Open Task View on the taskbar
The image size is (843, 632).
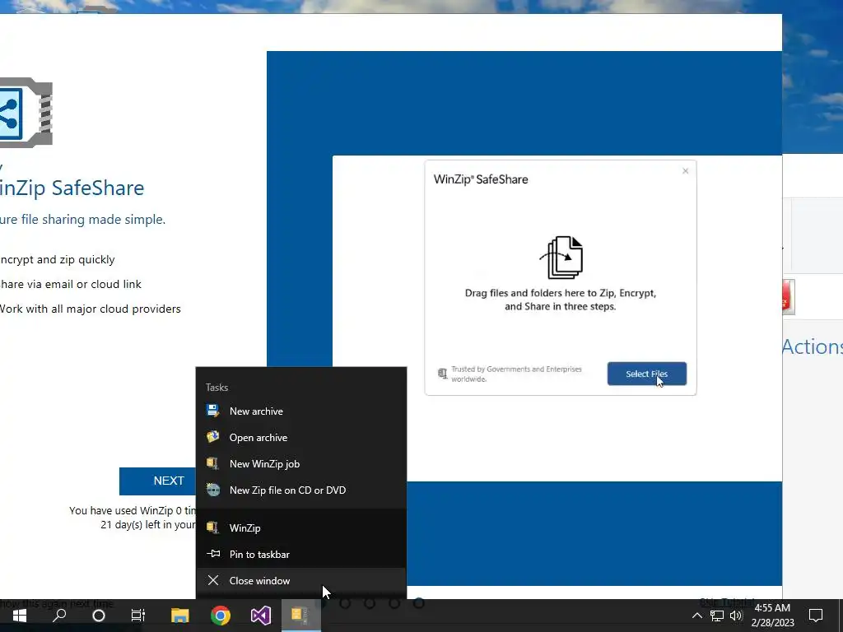(x=138, y=616)
